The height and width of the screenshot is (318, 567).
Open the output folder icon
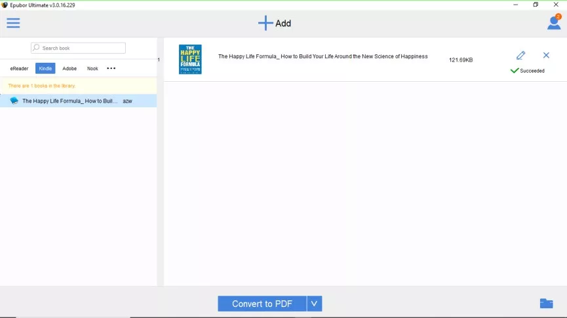[547, 303]
